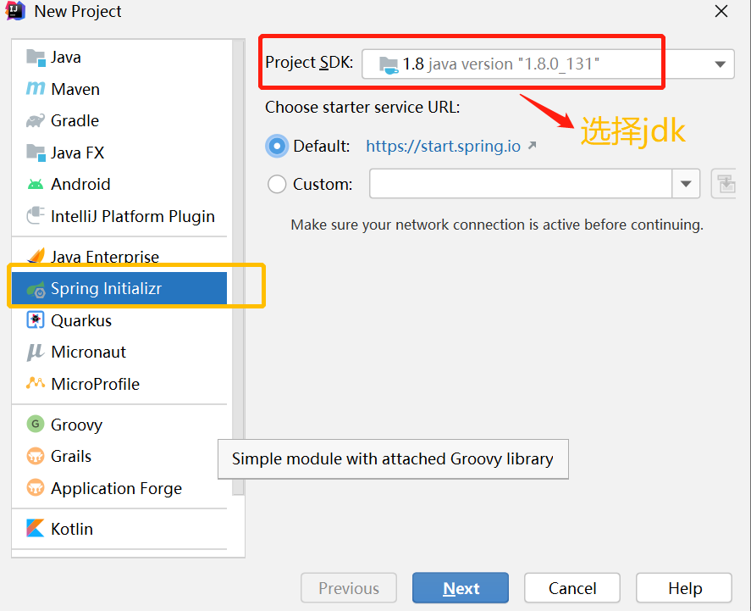Click the Micronaut mu icon

click(x=36, y=353)
